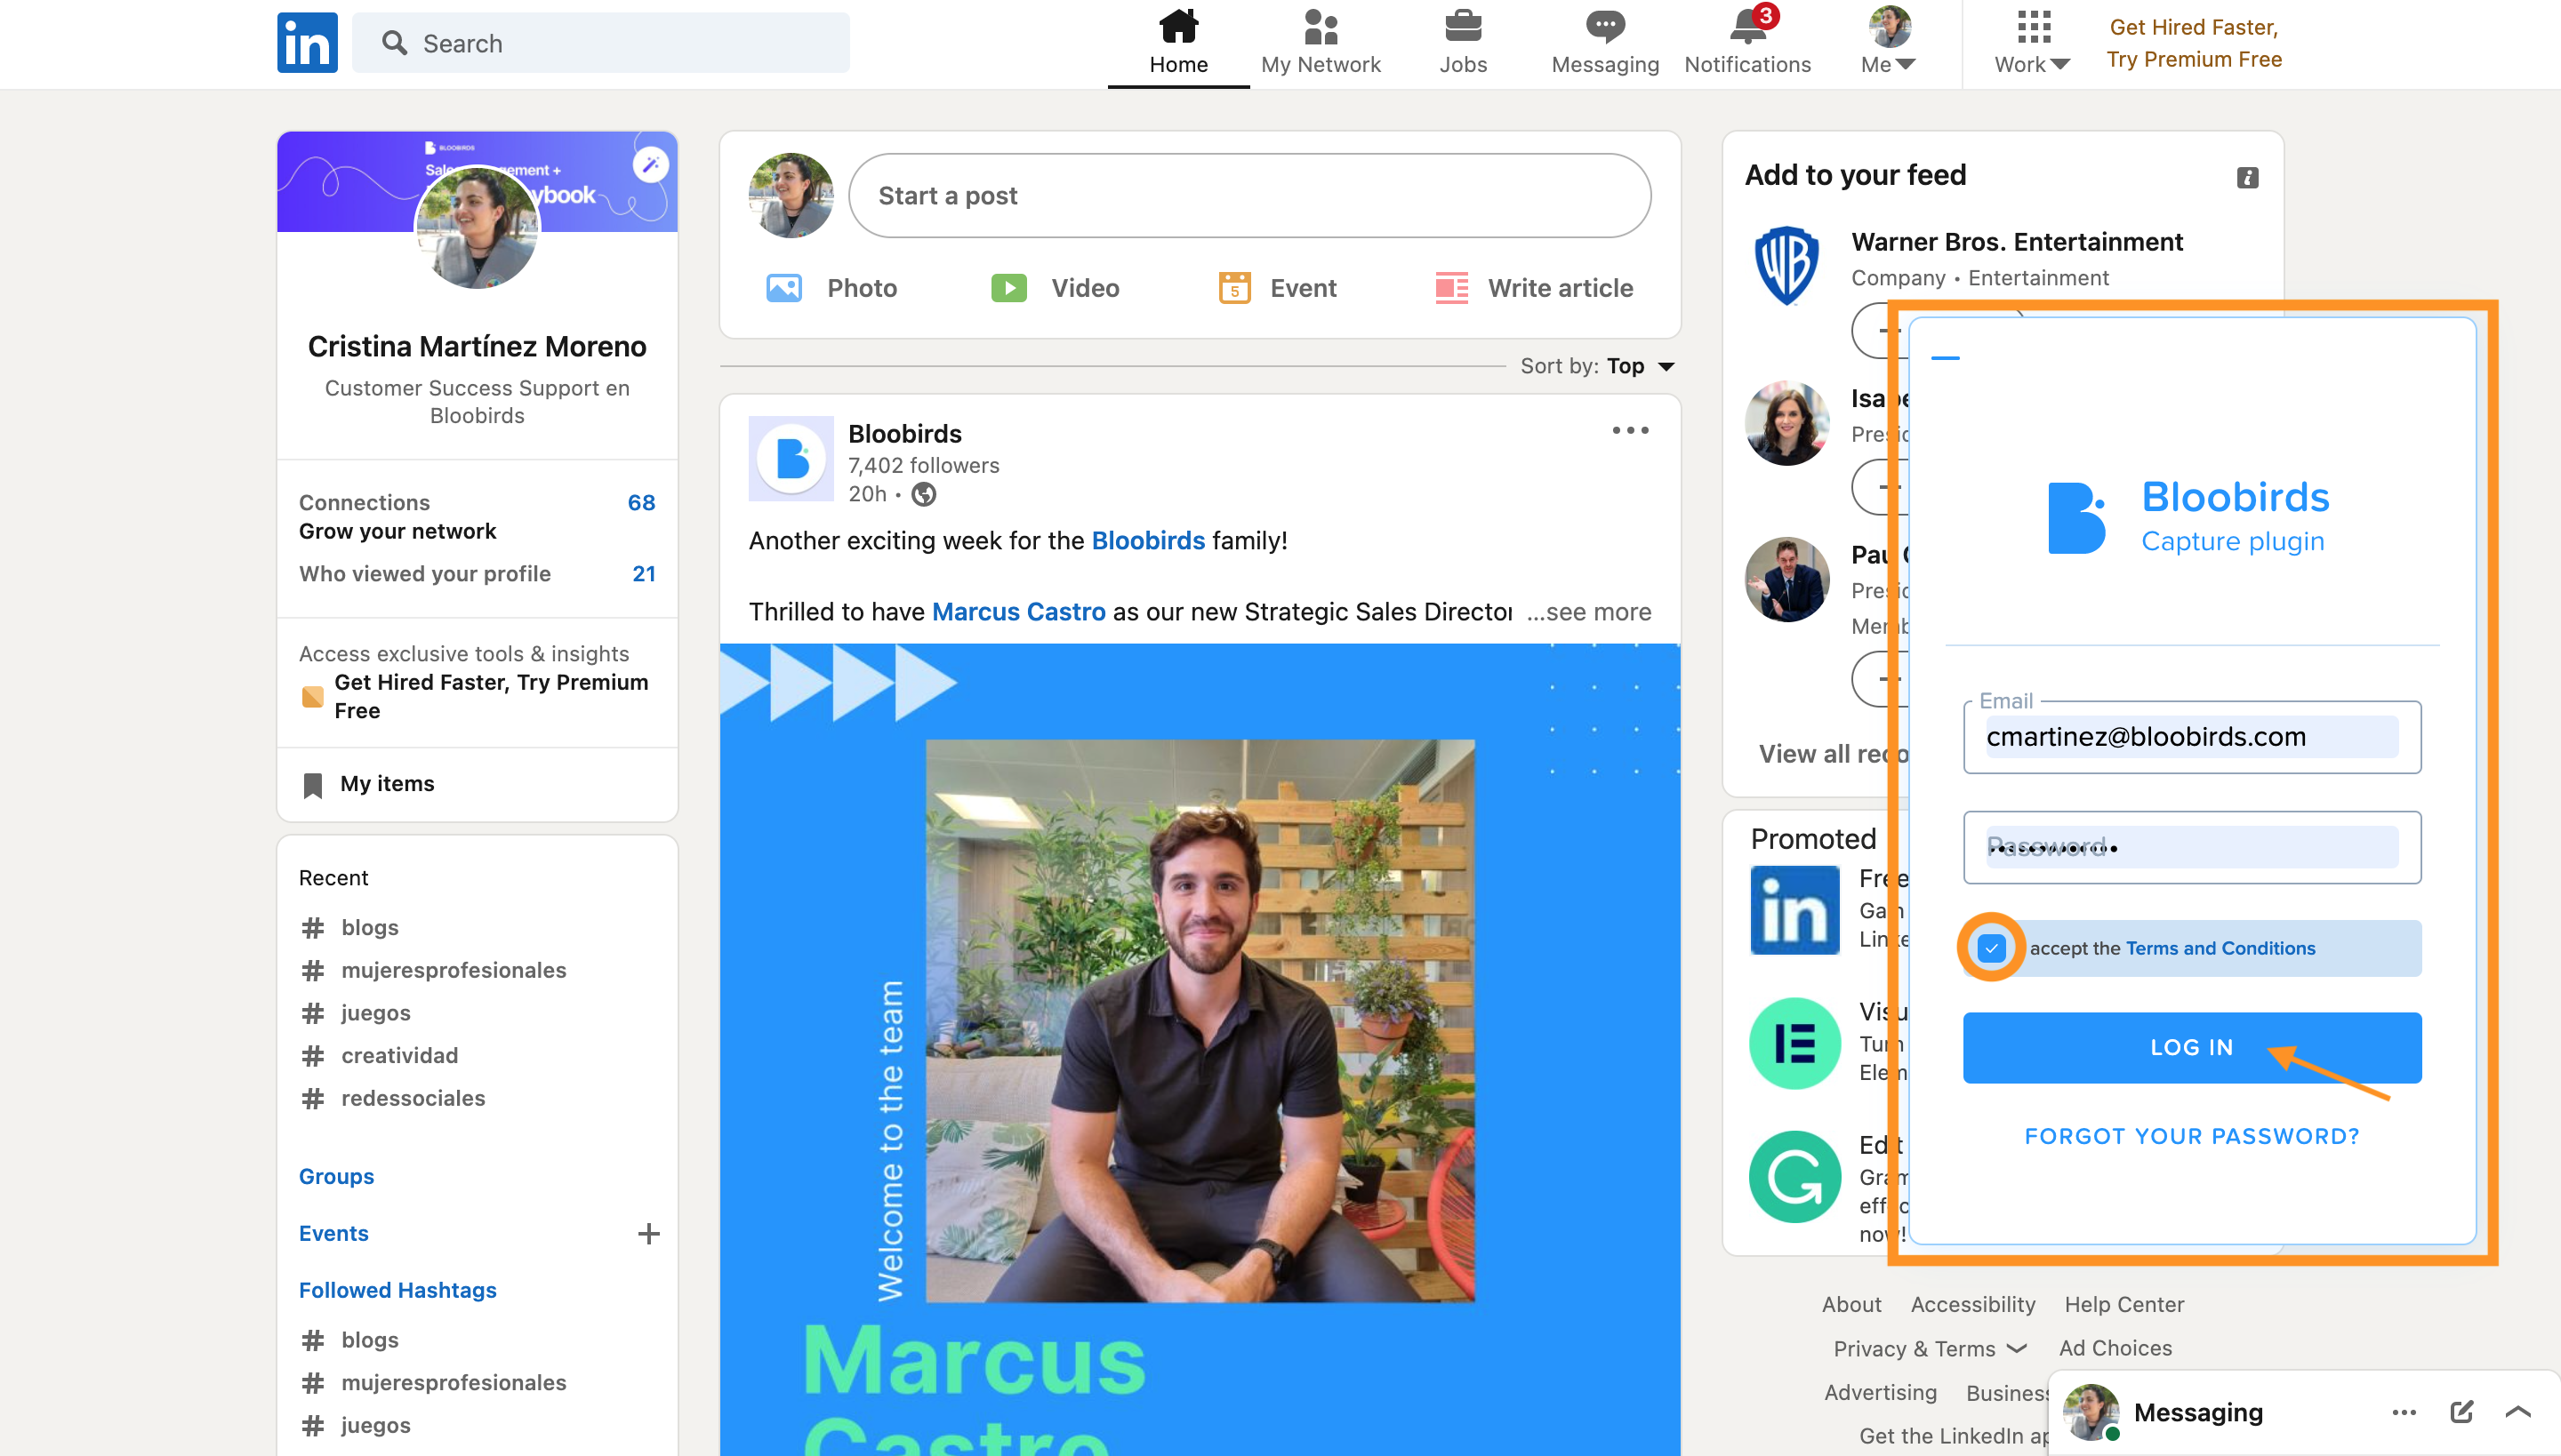Click the Bloobirds Email field
The width and height of the screenshot is (2561, 1456).
2191,737
